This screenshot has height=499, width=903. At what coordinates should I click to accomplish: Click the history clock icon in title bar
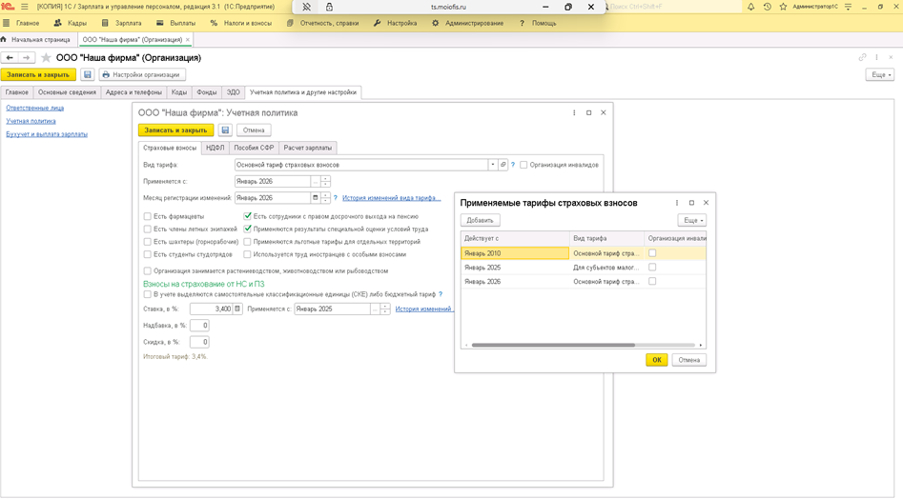click(767, 7)
